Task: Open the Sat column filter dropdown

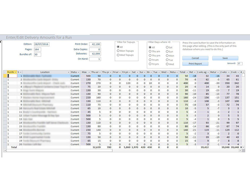Action: point(137,72)
